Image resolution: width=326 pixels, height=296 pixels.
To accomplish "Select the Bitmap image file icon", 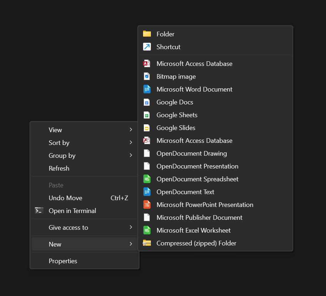I will pyautogui.click(x=147, y=77).
